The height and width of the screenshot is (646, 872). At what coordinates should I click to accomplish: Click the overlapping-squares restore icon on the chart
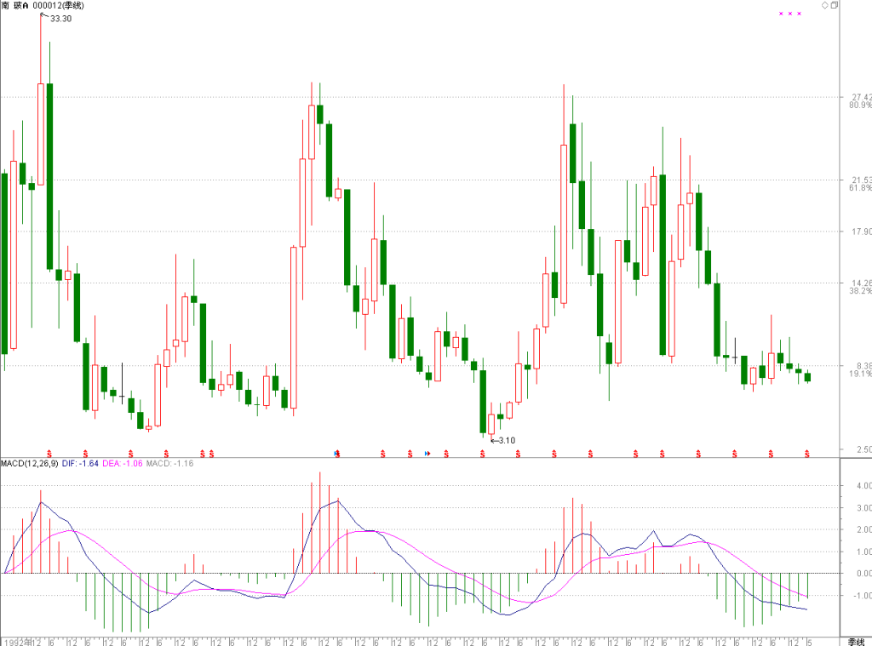pos(835,5)
